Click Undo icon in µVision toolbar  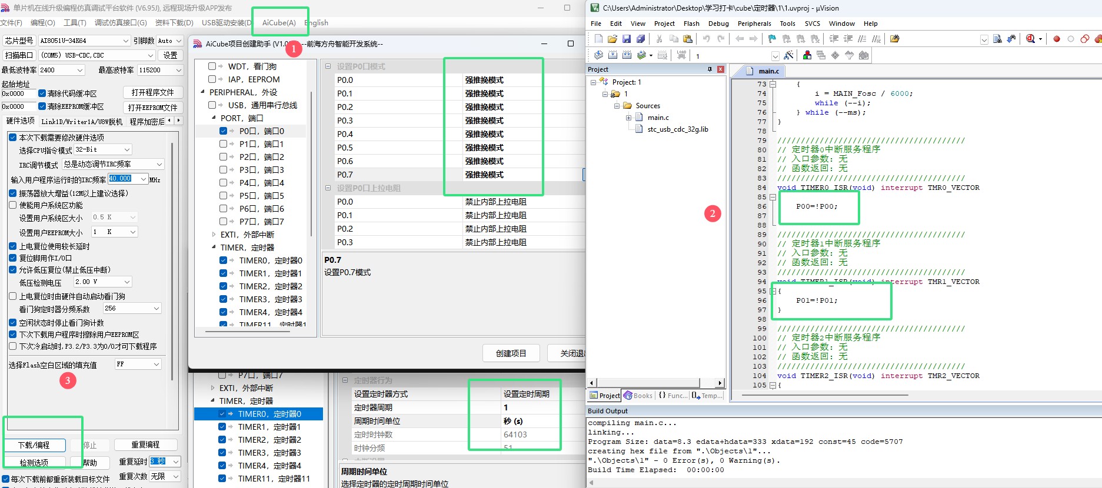pos(707,39)
